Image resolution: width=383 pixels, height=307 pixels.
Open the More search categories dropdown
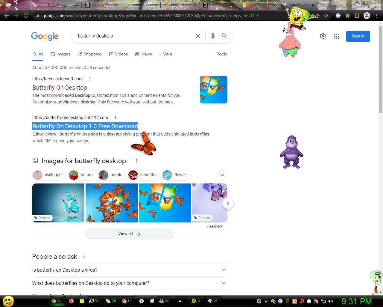point(165,54)
